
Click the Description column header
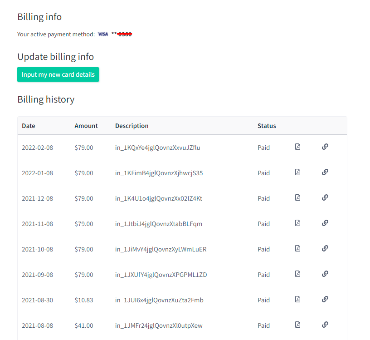coord(132,126)
